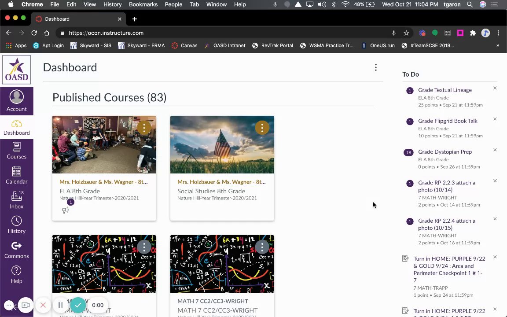The image size is (507, 317).
Task: Go to Dashboard in the sidebar
Action: tap(16, 127)
